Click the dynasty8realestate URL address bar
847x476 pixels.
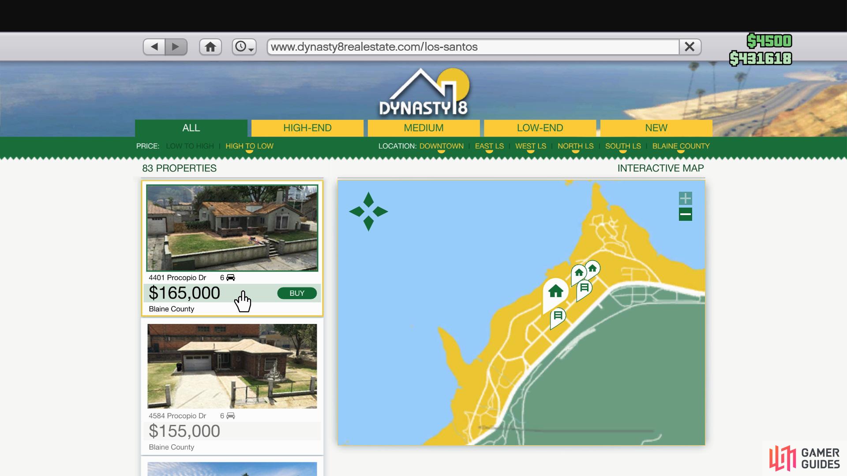pyautogui.click(x=472, y=47)
